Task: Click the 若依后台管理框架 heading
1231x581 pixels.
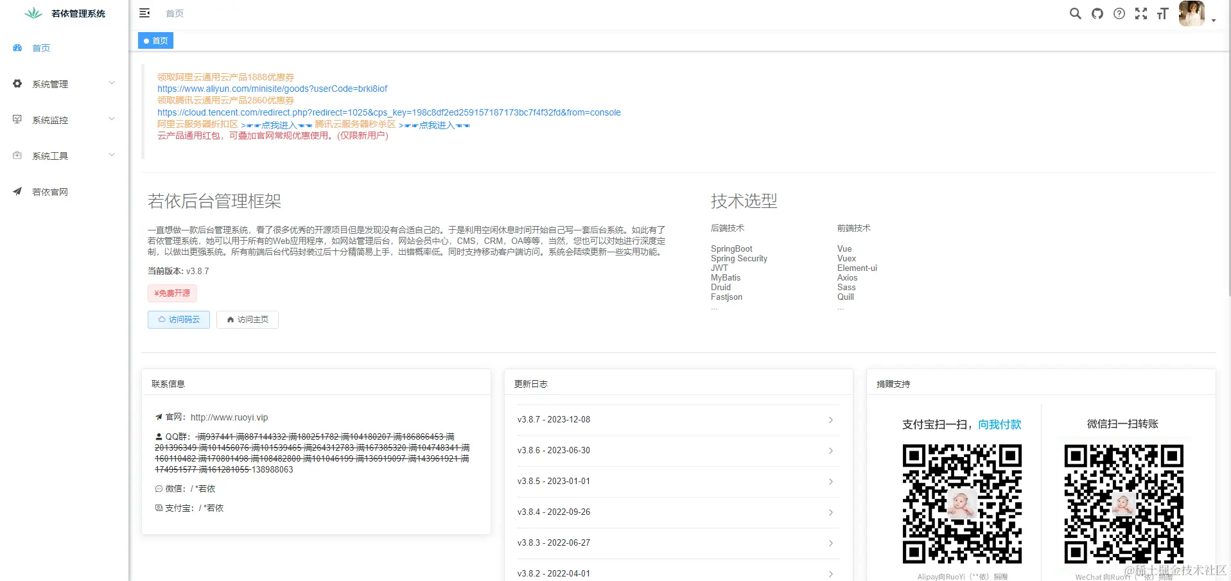Action: pos(214,201)
